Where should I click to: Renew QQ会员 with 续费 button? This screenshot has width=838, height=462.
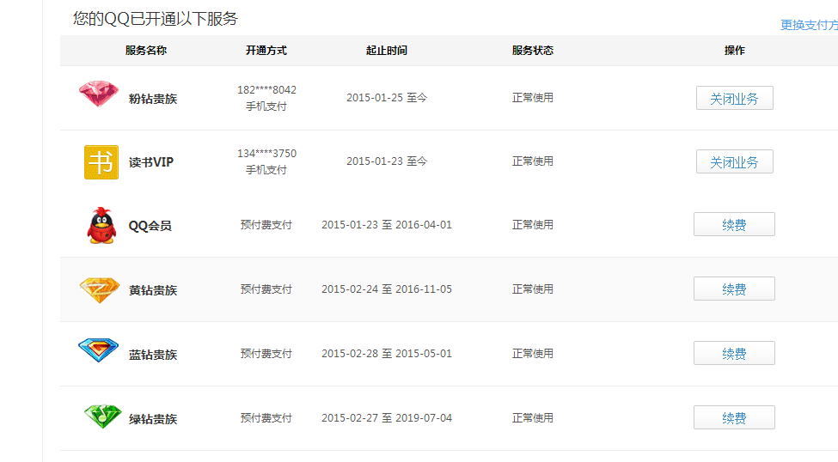734,224
